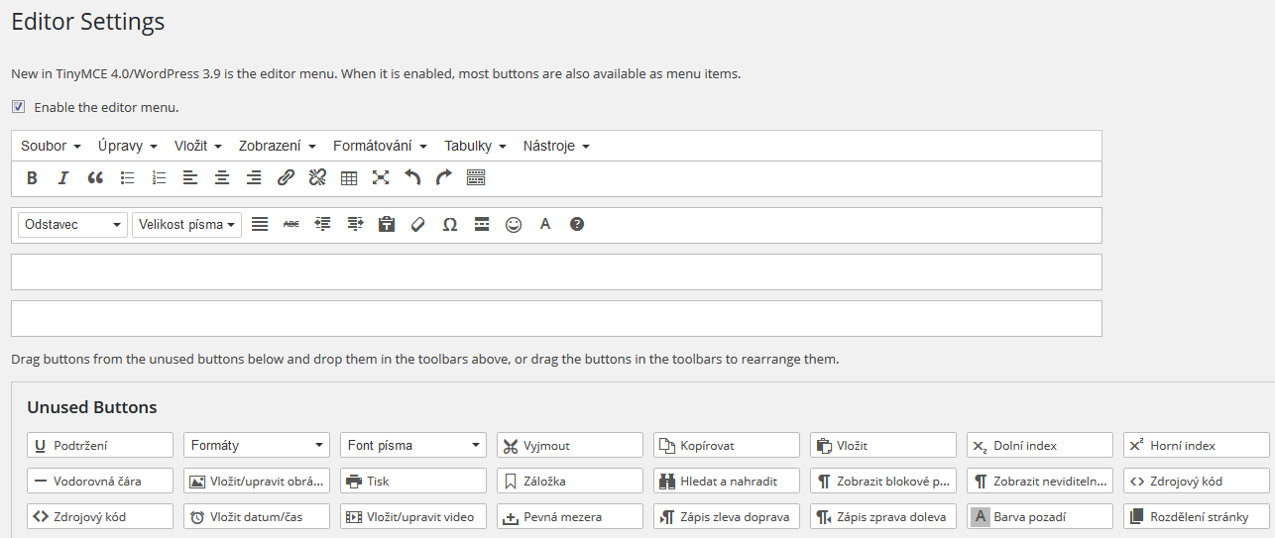Screen dimensions: 1275x538
Task: Open the Zobrazení menu
Action: [x=277, y=146]
